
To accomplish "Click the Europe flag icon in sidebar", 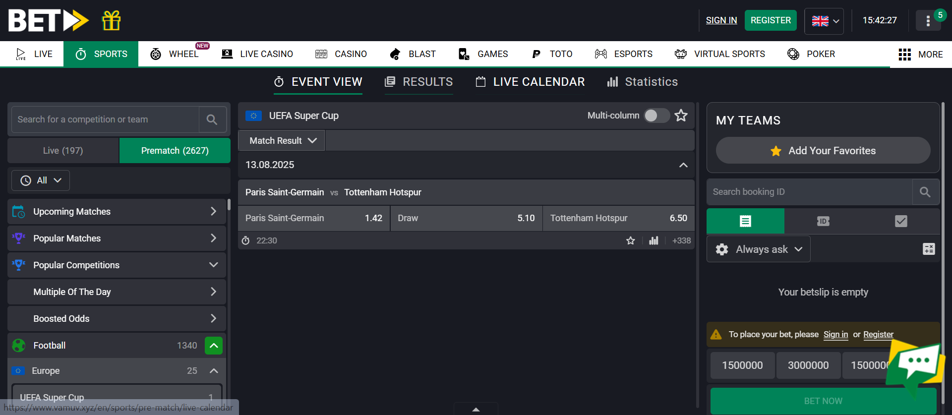I will (x=18, y=371).
